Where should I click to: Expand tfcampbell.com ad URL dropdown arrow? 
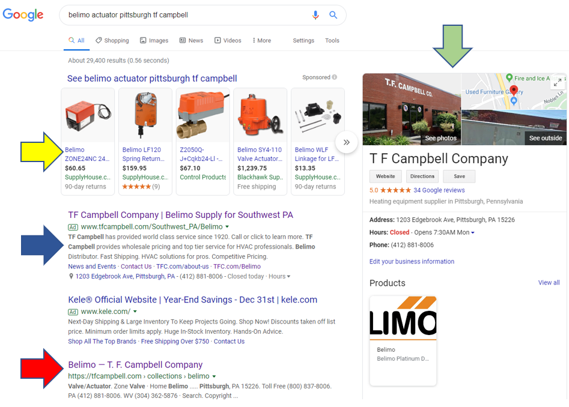tap(227, 227)
